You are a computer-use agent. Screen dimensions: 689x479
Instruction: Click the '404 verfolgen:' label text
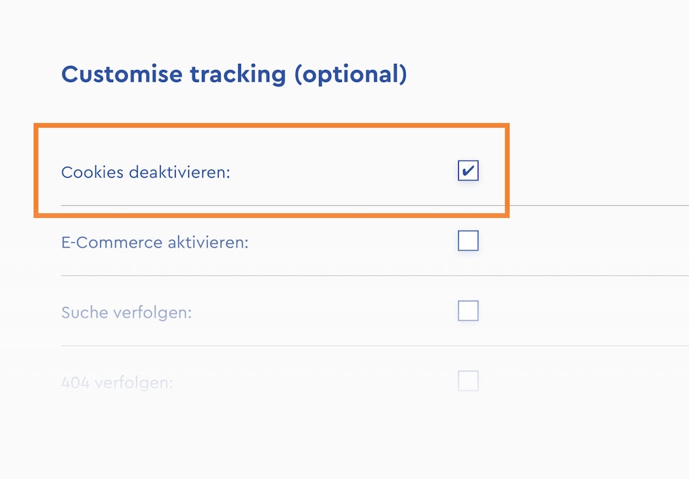coord(117,383)
